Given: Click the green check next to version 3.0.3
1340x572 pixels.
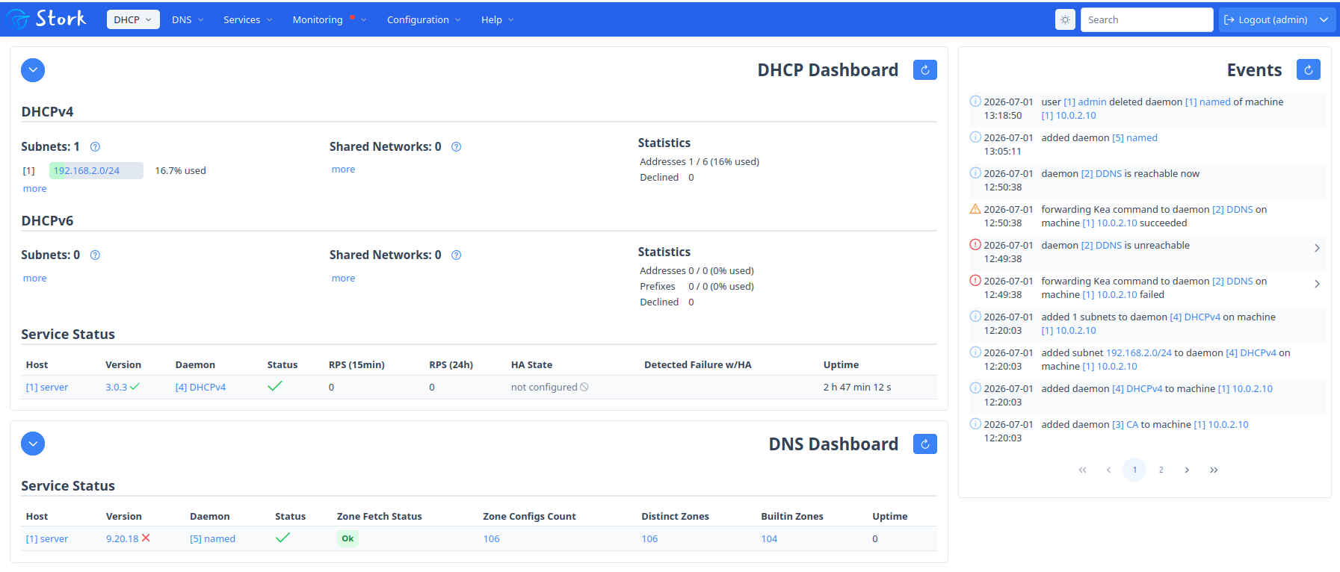Looking at the screenshot, I should pyautogui.click(x=135, y=387).
